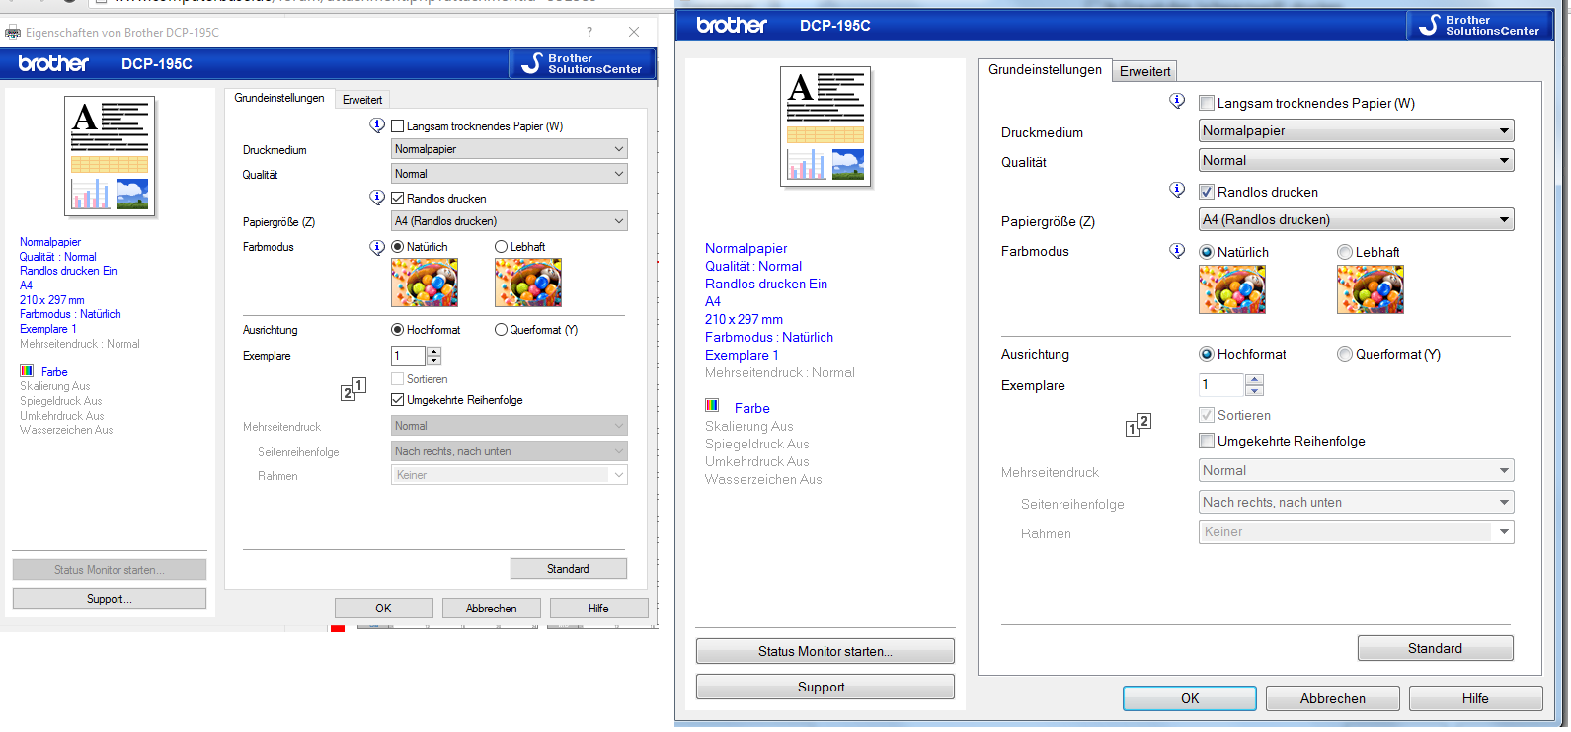Screen dimensions: 1571x732
Task: Click Status Monitor starten... in right dialog
Action: (825, 651)
